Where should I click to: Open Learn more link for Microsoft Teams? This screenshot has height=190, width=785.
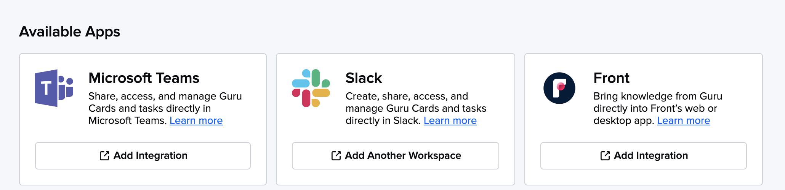coord(196,120)
